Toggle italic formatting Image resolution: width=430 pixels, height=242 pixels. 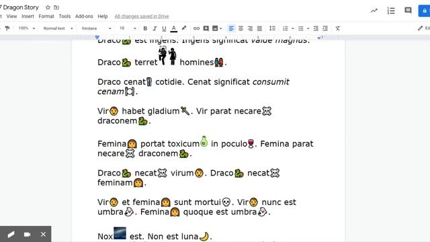point(155,28)
